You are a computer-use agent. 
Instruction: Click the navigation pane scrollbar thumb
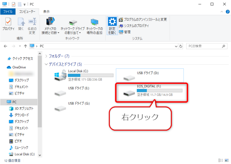click(40, 92)
